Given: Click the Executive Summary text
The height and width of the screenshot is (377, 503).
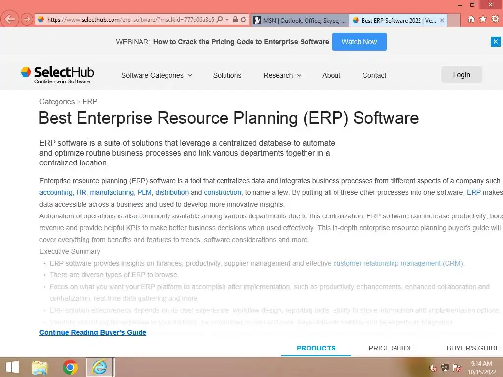Looking at the screenshot, I should pos(70,251).
